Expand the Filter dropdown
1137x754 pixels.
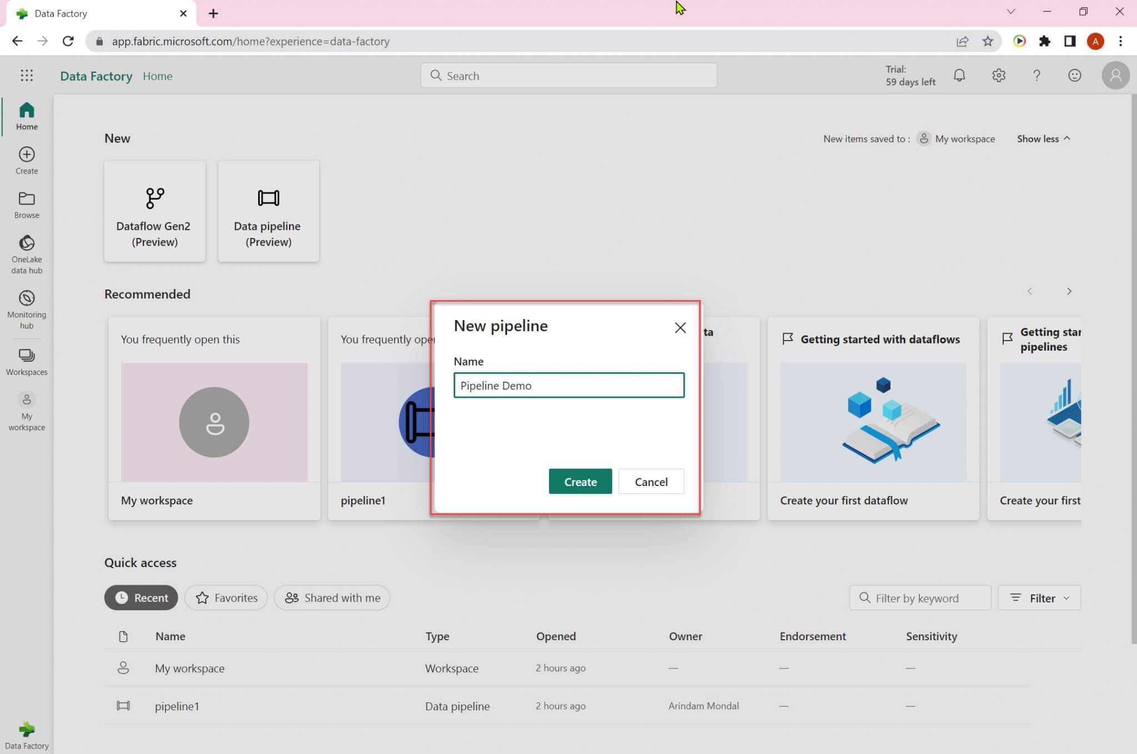[x=1039, y=598]
